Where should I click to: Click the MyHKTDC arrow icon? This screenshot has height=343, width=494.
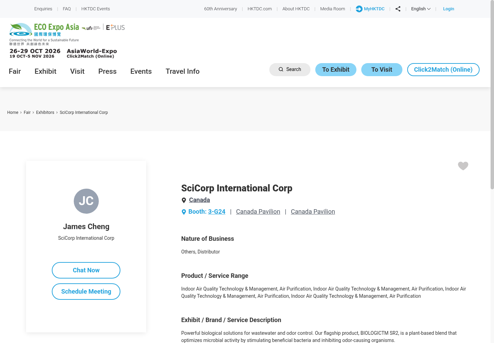[359, 9]
